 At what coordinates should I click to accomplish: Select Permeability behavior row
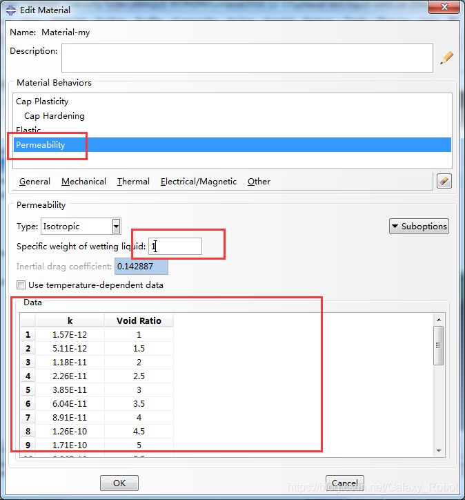[232, 145]
